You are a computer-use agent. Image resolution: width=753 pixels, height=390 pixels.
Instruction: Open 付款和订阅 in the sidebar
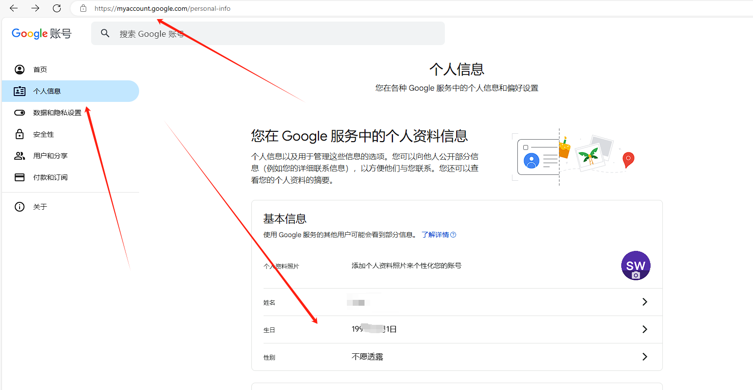[x=71, y=177]
